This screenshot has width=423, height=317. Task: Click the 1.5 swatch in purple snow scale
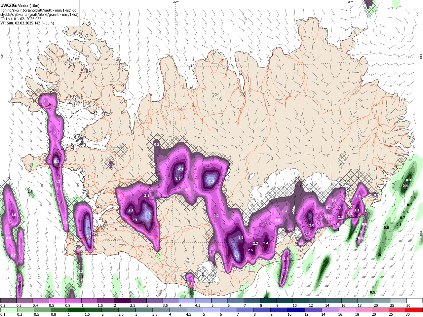coord(105,301)
